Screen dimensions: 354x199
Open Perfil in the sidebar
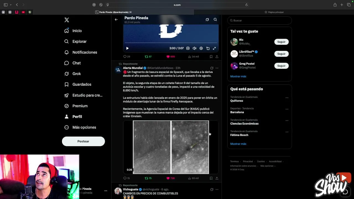coord(73,117)
